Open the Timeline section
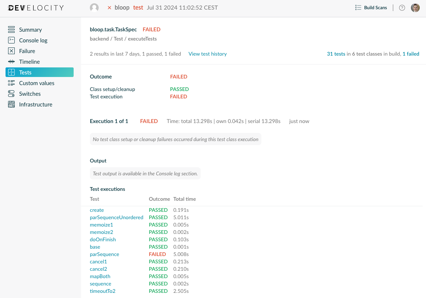This screenshot has height=298, width=426. 29,62
